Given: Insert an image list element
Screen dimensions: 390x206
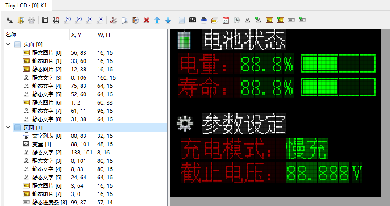Looking at the screenshot, I should tap(214, 20).
